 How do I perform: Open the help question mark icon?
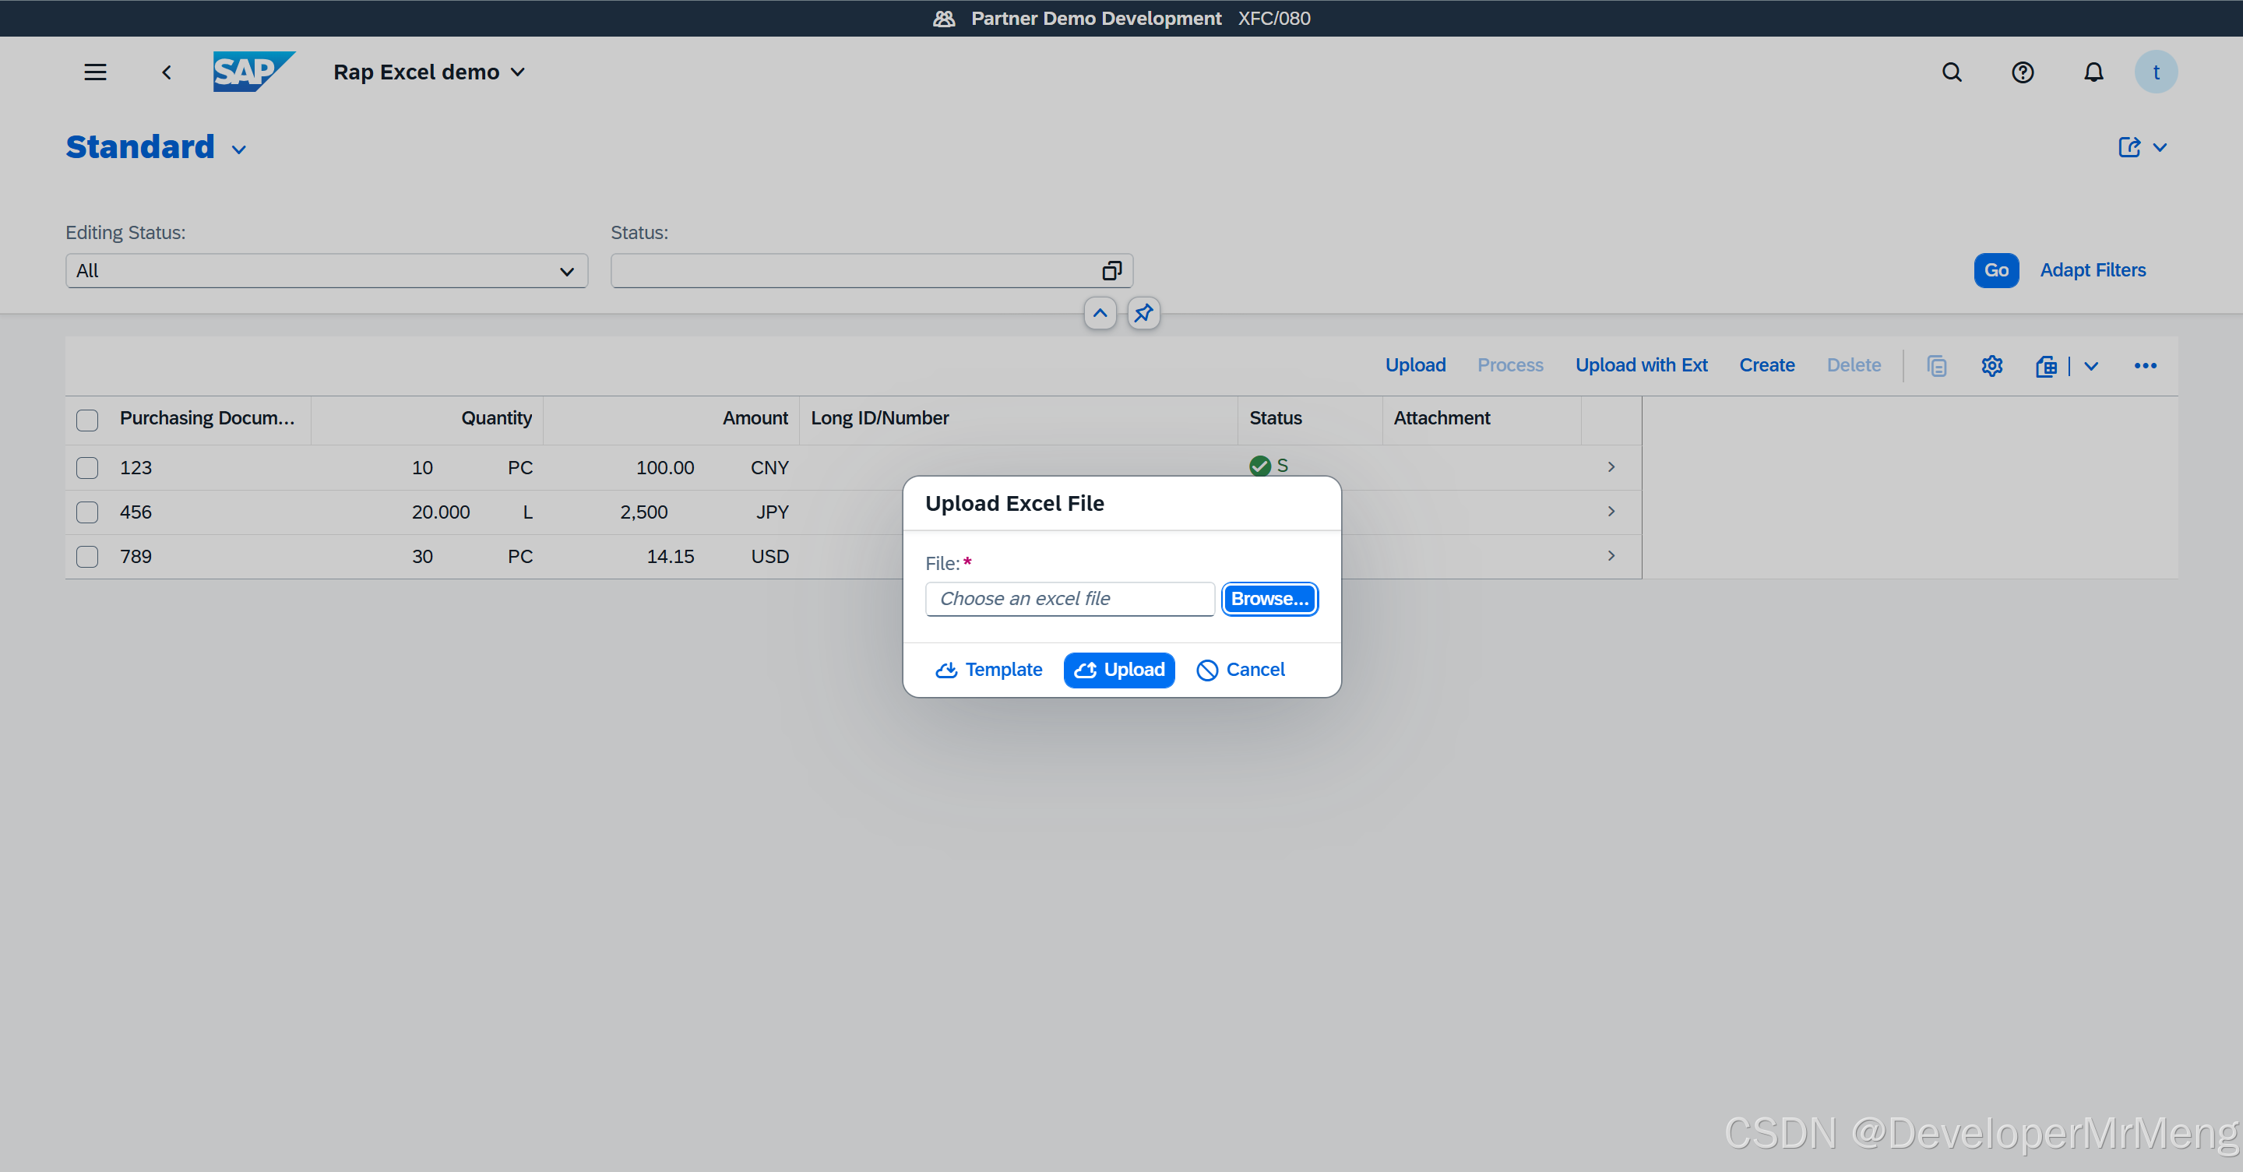coord(2022,72)
